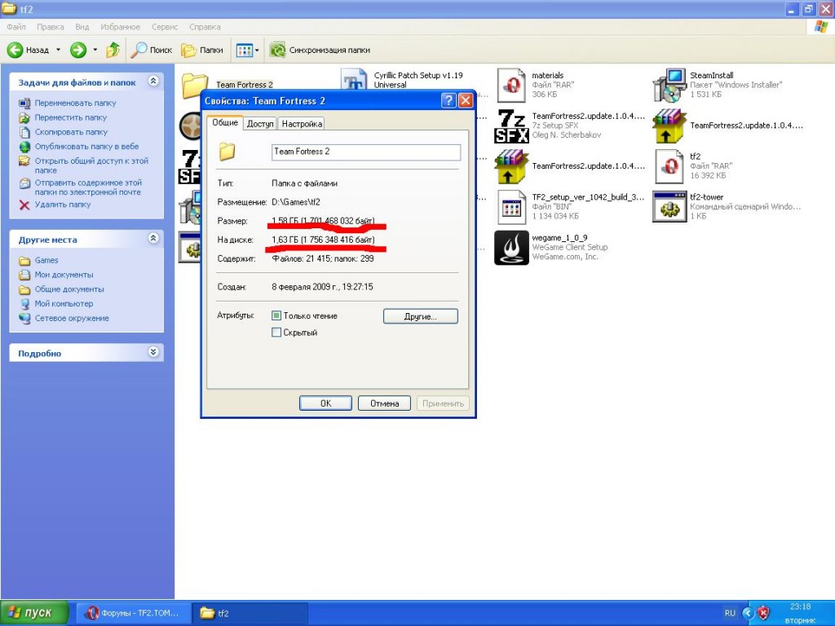Click the taskbar clock showing 23:18

tap(801, 606)
